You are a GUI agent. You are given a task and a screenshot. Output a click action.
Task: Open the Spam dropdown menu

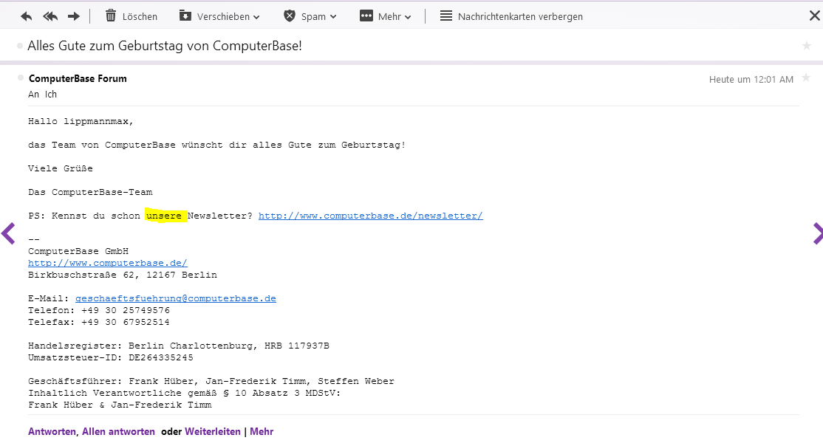(310, 16)
